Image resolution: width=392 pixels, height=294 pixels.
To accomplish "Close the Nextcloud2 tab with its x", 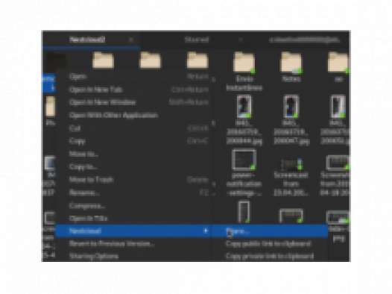I will tap(131, 40).
